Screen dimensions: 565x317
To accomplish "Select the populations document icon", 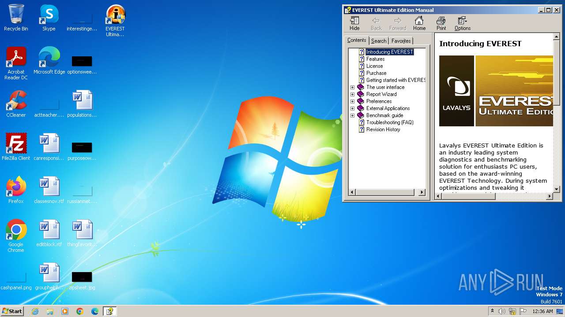I will [x=82, y=104].
